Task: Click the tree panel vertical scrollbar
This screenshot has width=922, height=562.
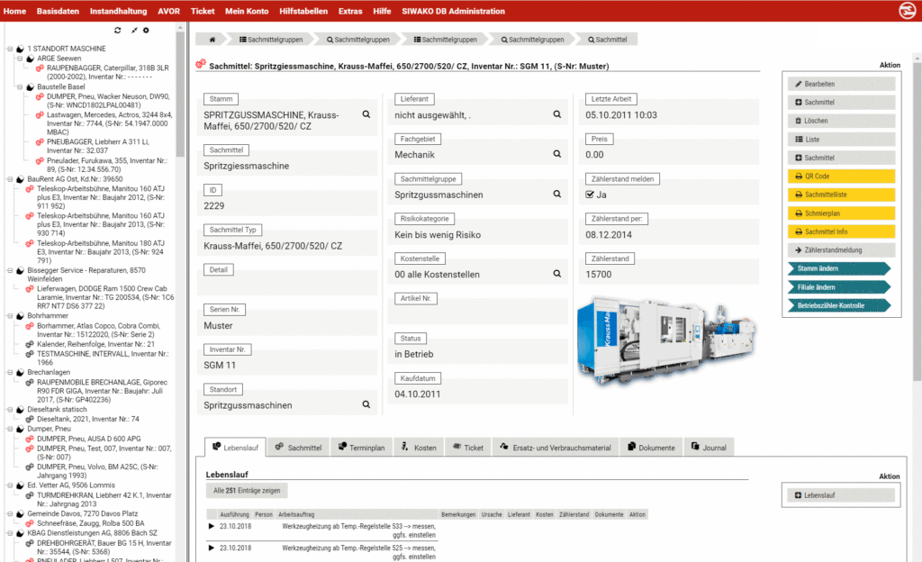Action: click(180, 270)
